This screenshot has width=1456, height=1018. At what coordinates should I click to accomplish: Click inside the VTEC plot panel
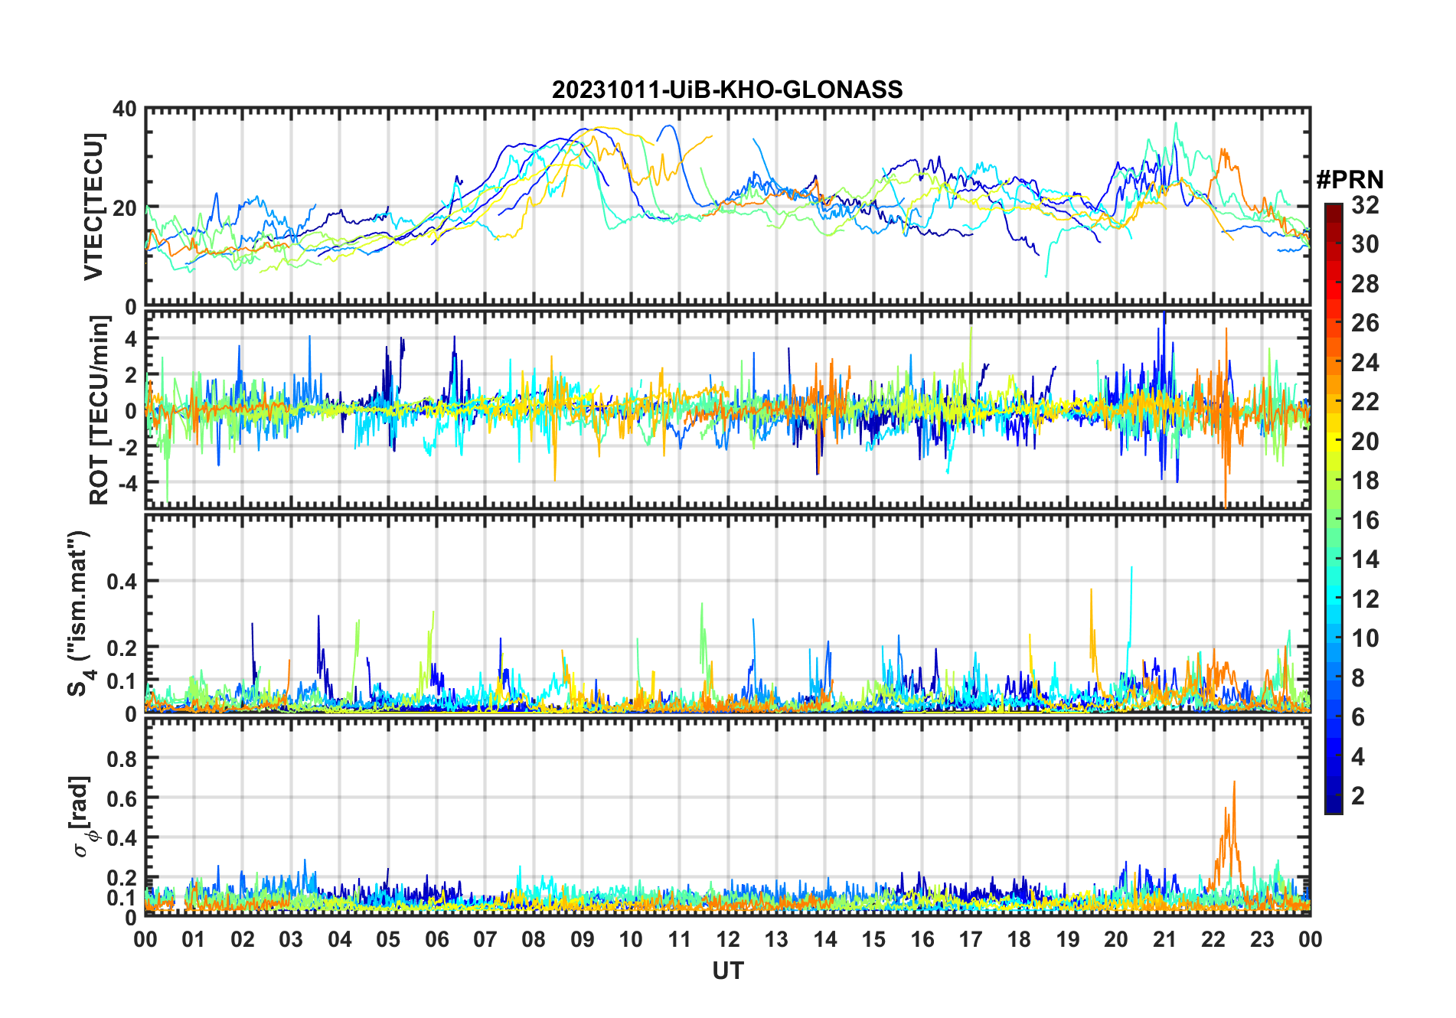(x=728, y=207)
